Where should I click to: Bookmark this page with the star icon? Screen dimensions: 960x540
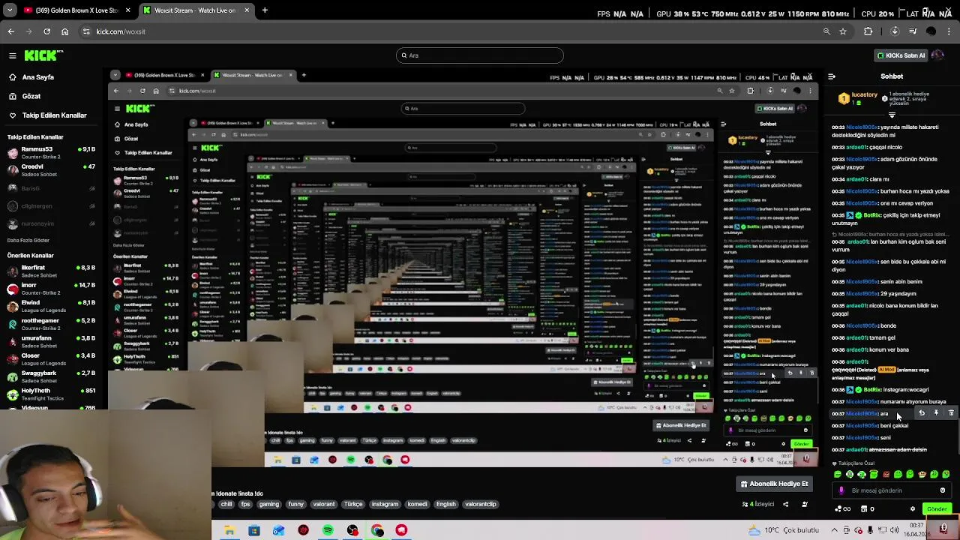(843, 31)
